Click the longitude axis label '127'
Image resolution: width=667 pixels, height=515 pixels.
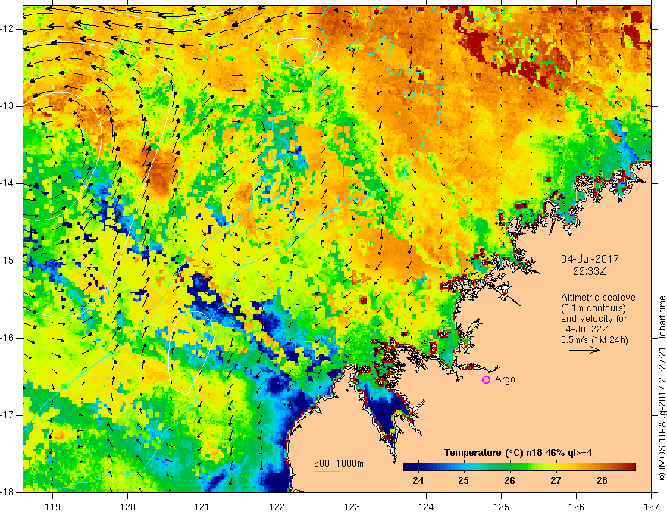coord(651,507)
